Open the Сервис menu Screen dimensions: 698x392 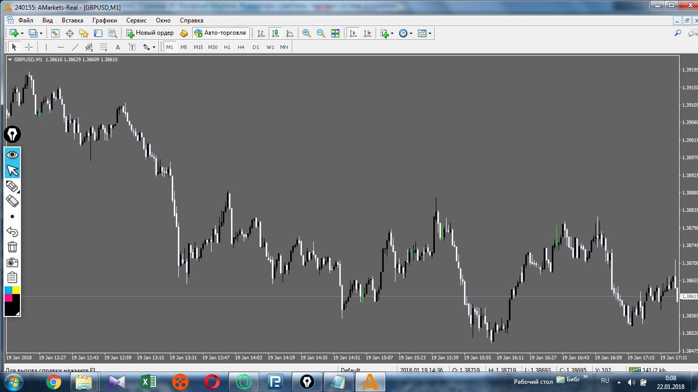136,20
